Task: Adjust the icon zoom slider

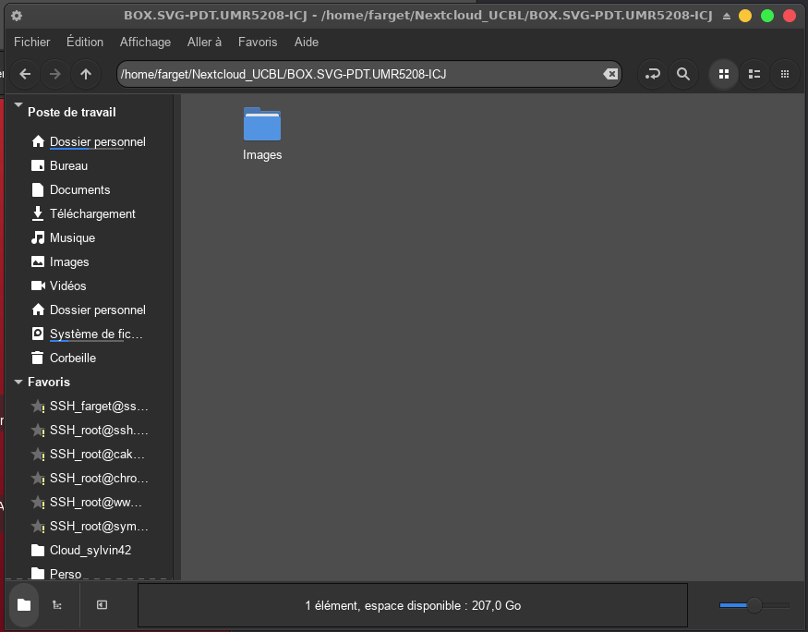Action: pos(754,605)
